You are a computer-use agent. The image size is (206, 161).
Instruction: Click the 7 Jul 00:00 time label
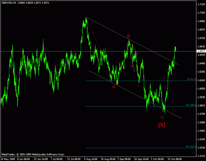(x=57, y=159)
